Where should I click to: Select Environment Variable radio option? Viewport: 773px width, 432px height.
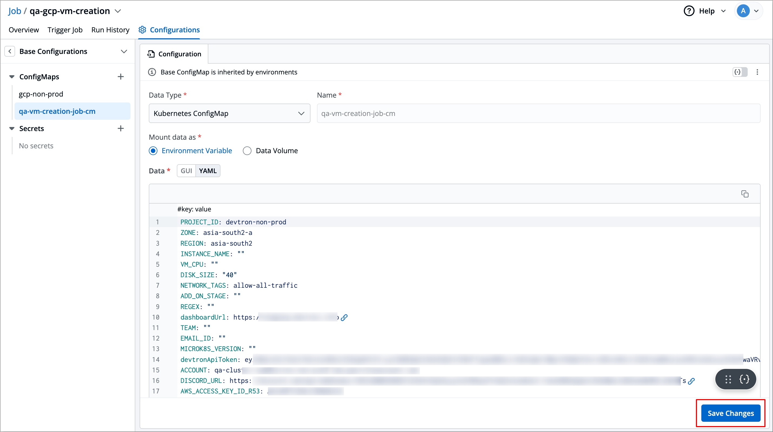coord(153,151)
